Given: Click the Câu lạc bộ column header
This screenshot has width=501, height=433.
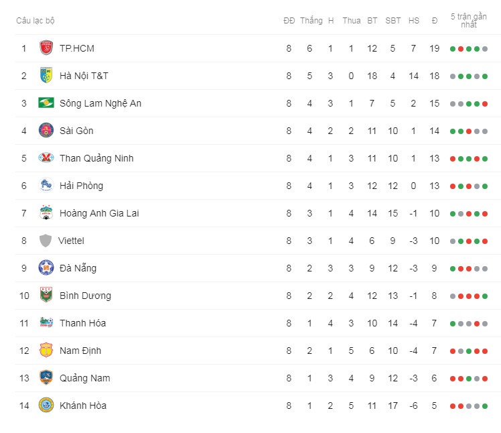Looking at the screenshot, I should tap(35, 21).
